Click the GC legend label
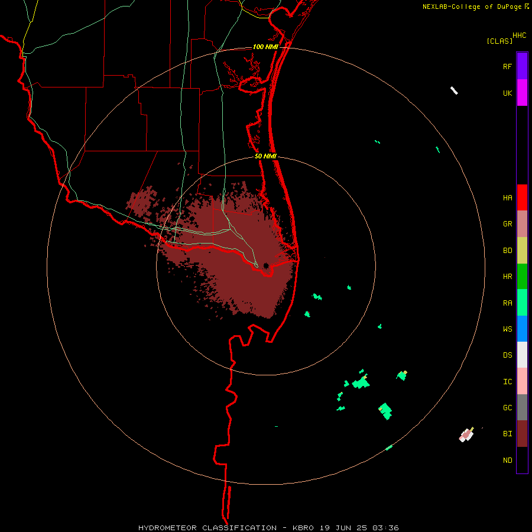Screen dimensions: 532x532 (x=507, y=408)
